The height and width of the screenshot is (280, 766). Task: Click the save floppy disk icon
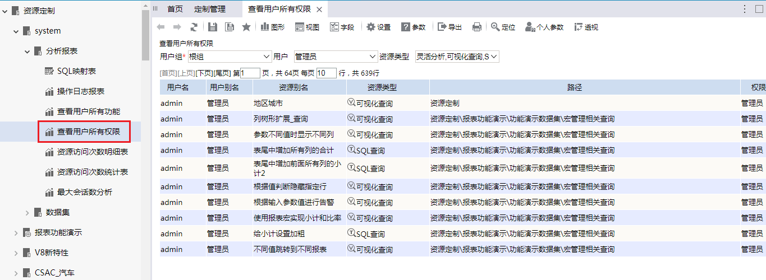click(x=213, y=27)
